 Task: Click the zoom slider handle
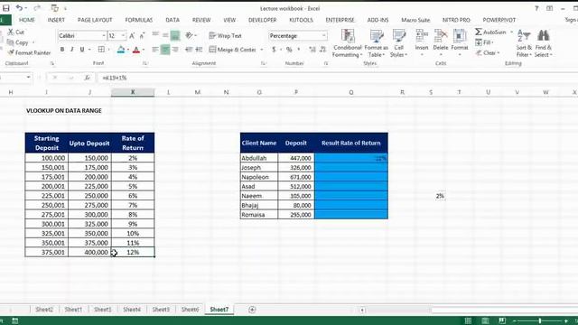coord(540,321)
